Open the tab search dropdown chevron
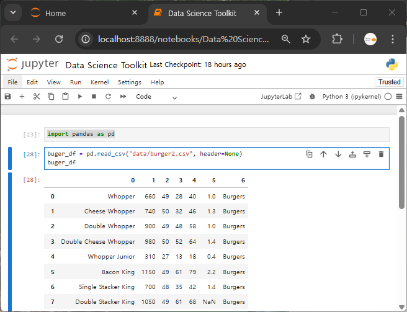 click(x=13, y=12)
